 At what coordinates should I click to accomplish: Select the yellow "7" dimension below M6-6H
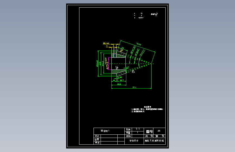107,46
